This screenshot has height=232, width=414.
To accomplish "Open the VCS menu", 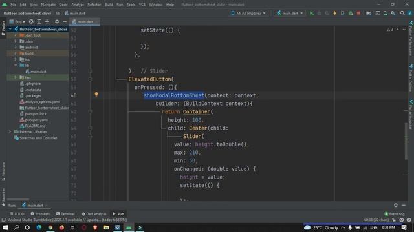I will (142, 5).
